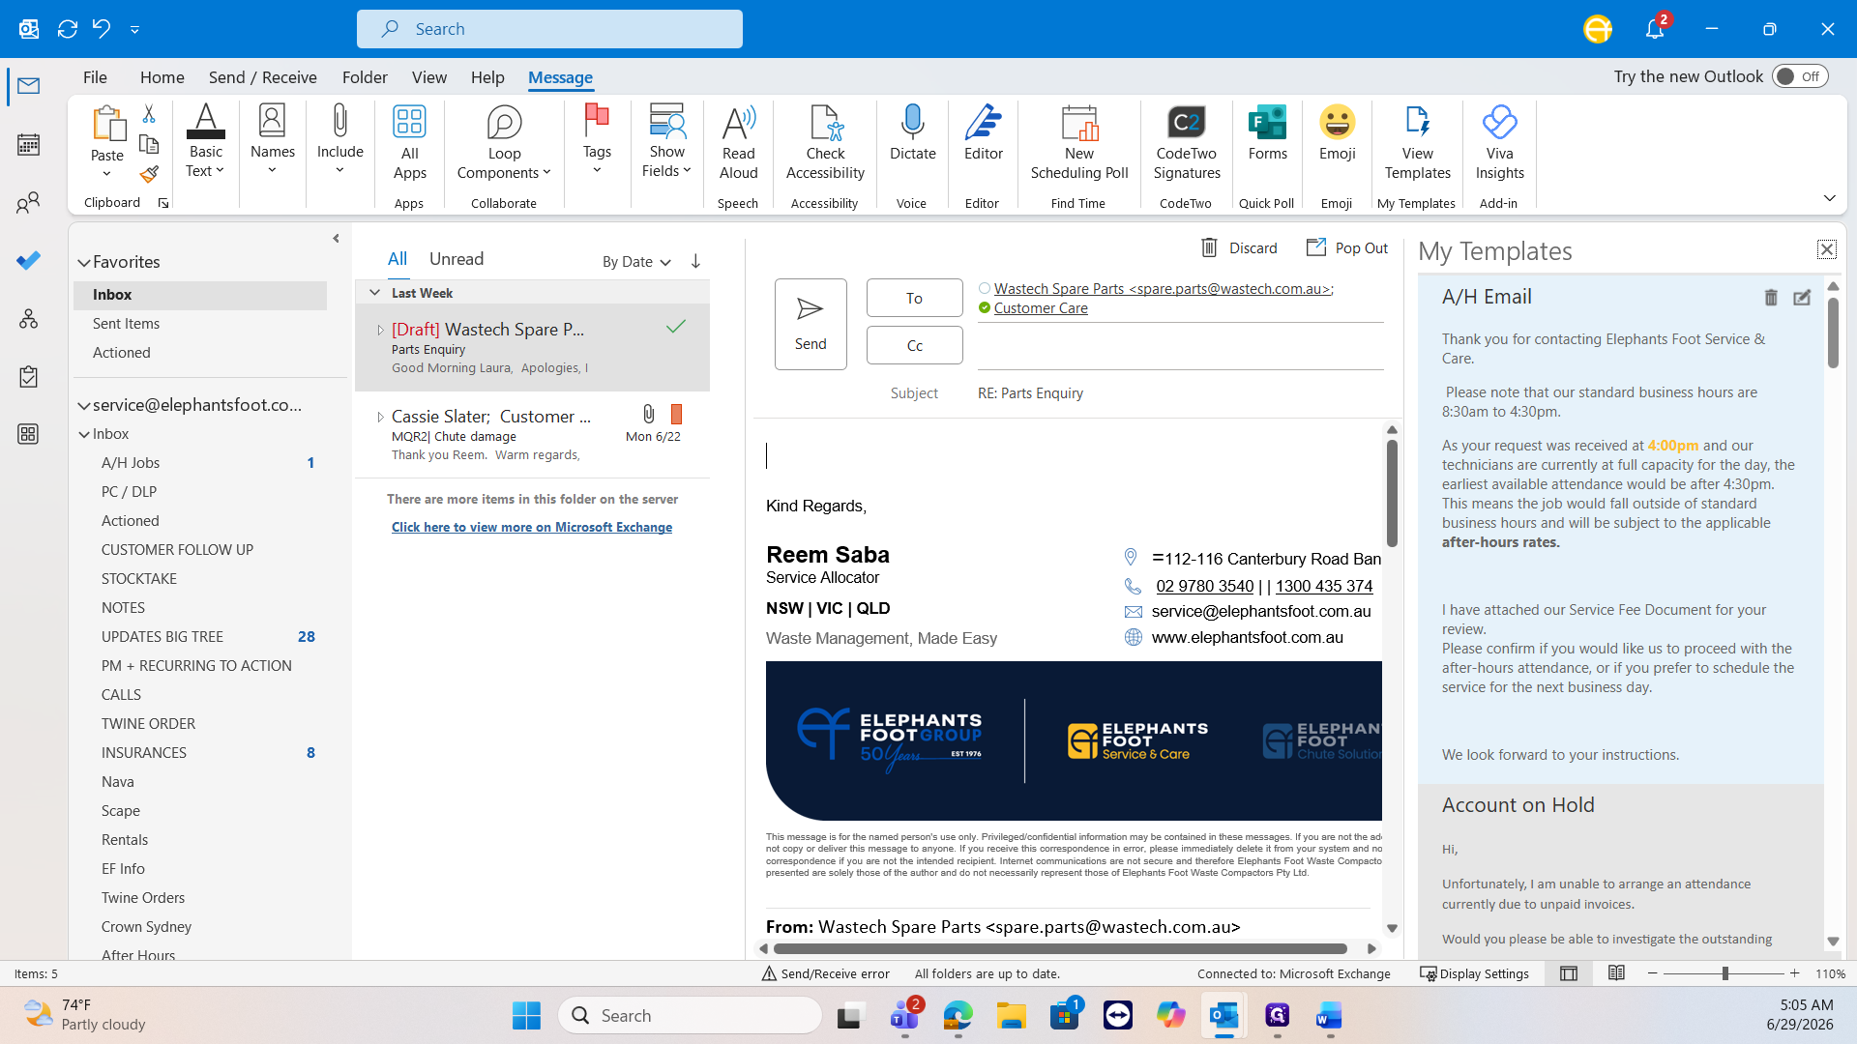
Task: Switch to Send / Receive tab
Action: coord(262,77)
